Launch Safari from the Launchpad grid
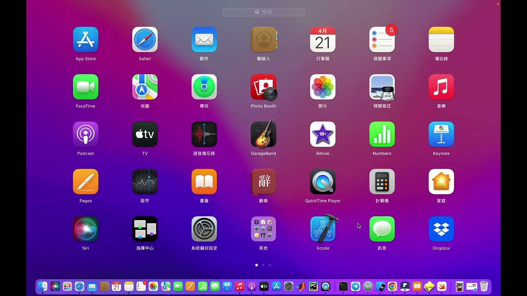The height and width of the screenshot is (296, 527). pyautogui.click(x=145, y=39)
